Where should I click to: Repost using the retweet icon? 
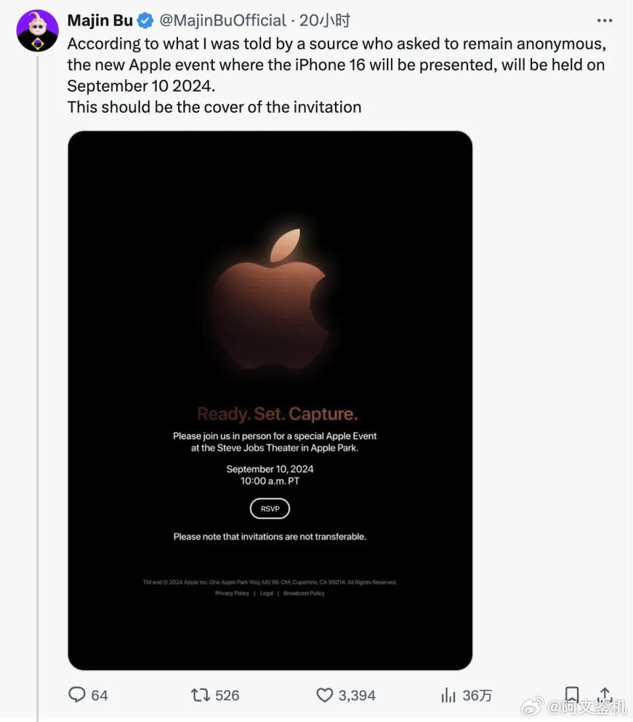click(200, 695)
